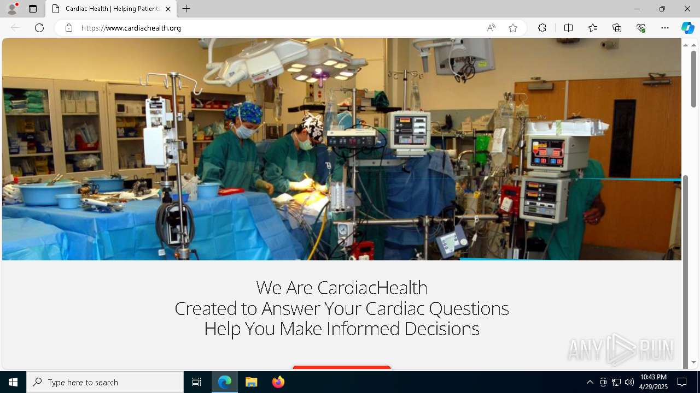Viewport: 700px width, 393px height.
Task: View site information lock icon
Action: tap(68, 28)
